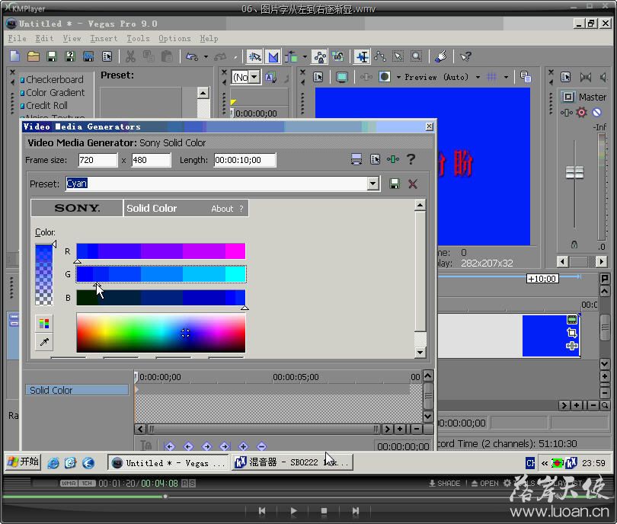The width and height of the screenshot is (617, 524).
Task: Click the ? link next to About
Action: [x=241, y=209]
